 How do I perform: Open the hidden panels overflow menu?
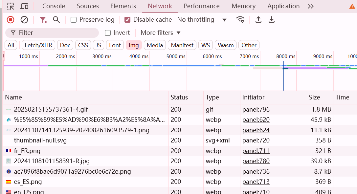310,6
